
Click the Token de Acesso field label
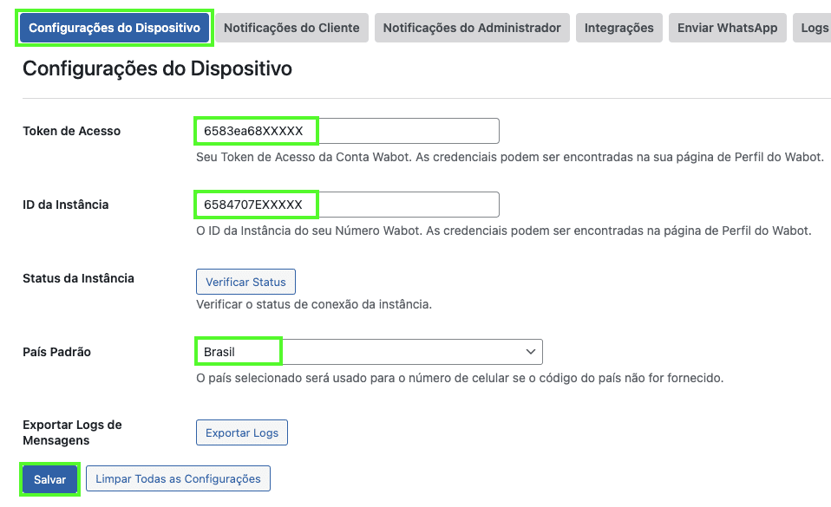(x=71, y=131)
